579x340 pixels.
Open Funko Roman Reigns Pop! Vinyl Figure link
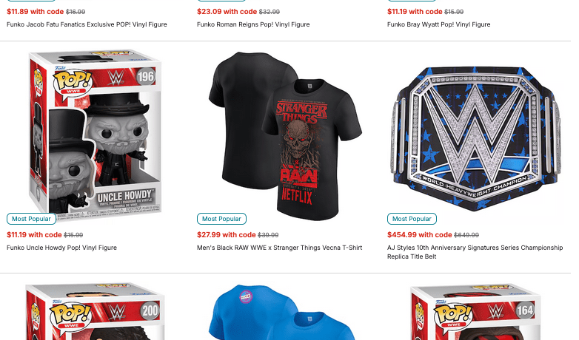(x=253, y=24)
